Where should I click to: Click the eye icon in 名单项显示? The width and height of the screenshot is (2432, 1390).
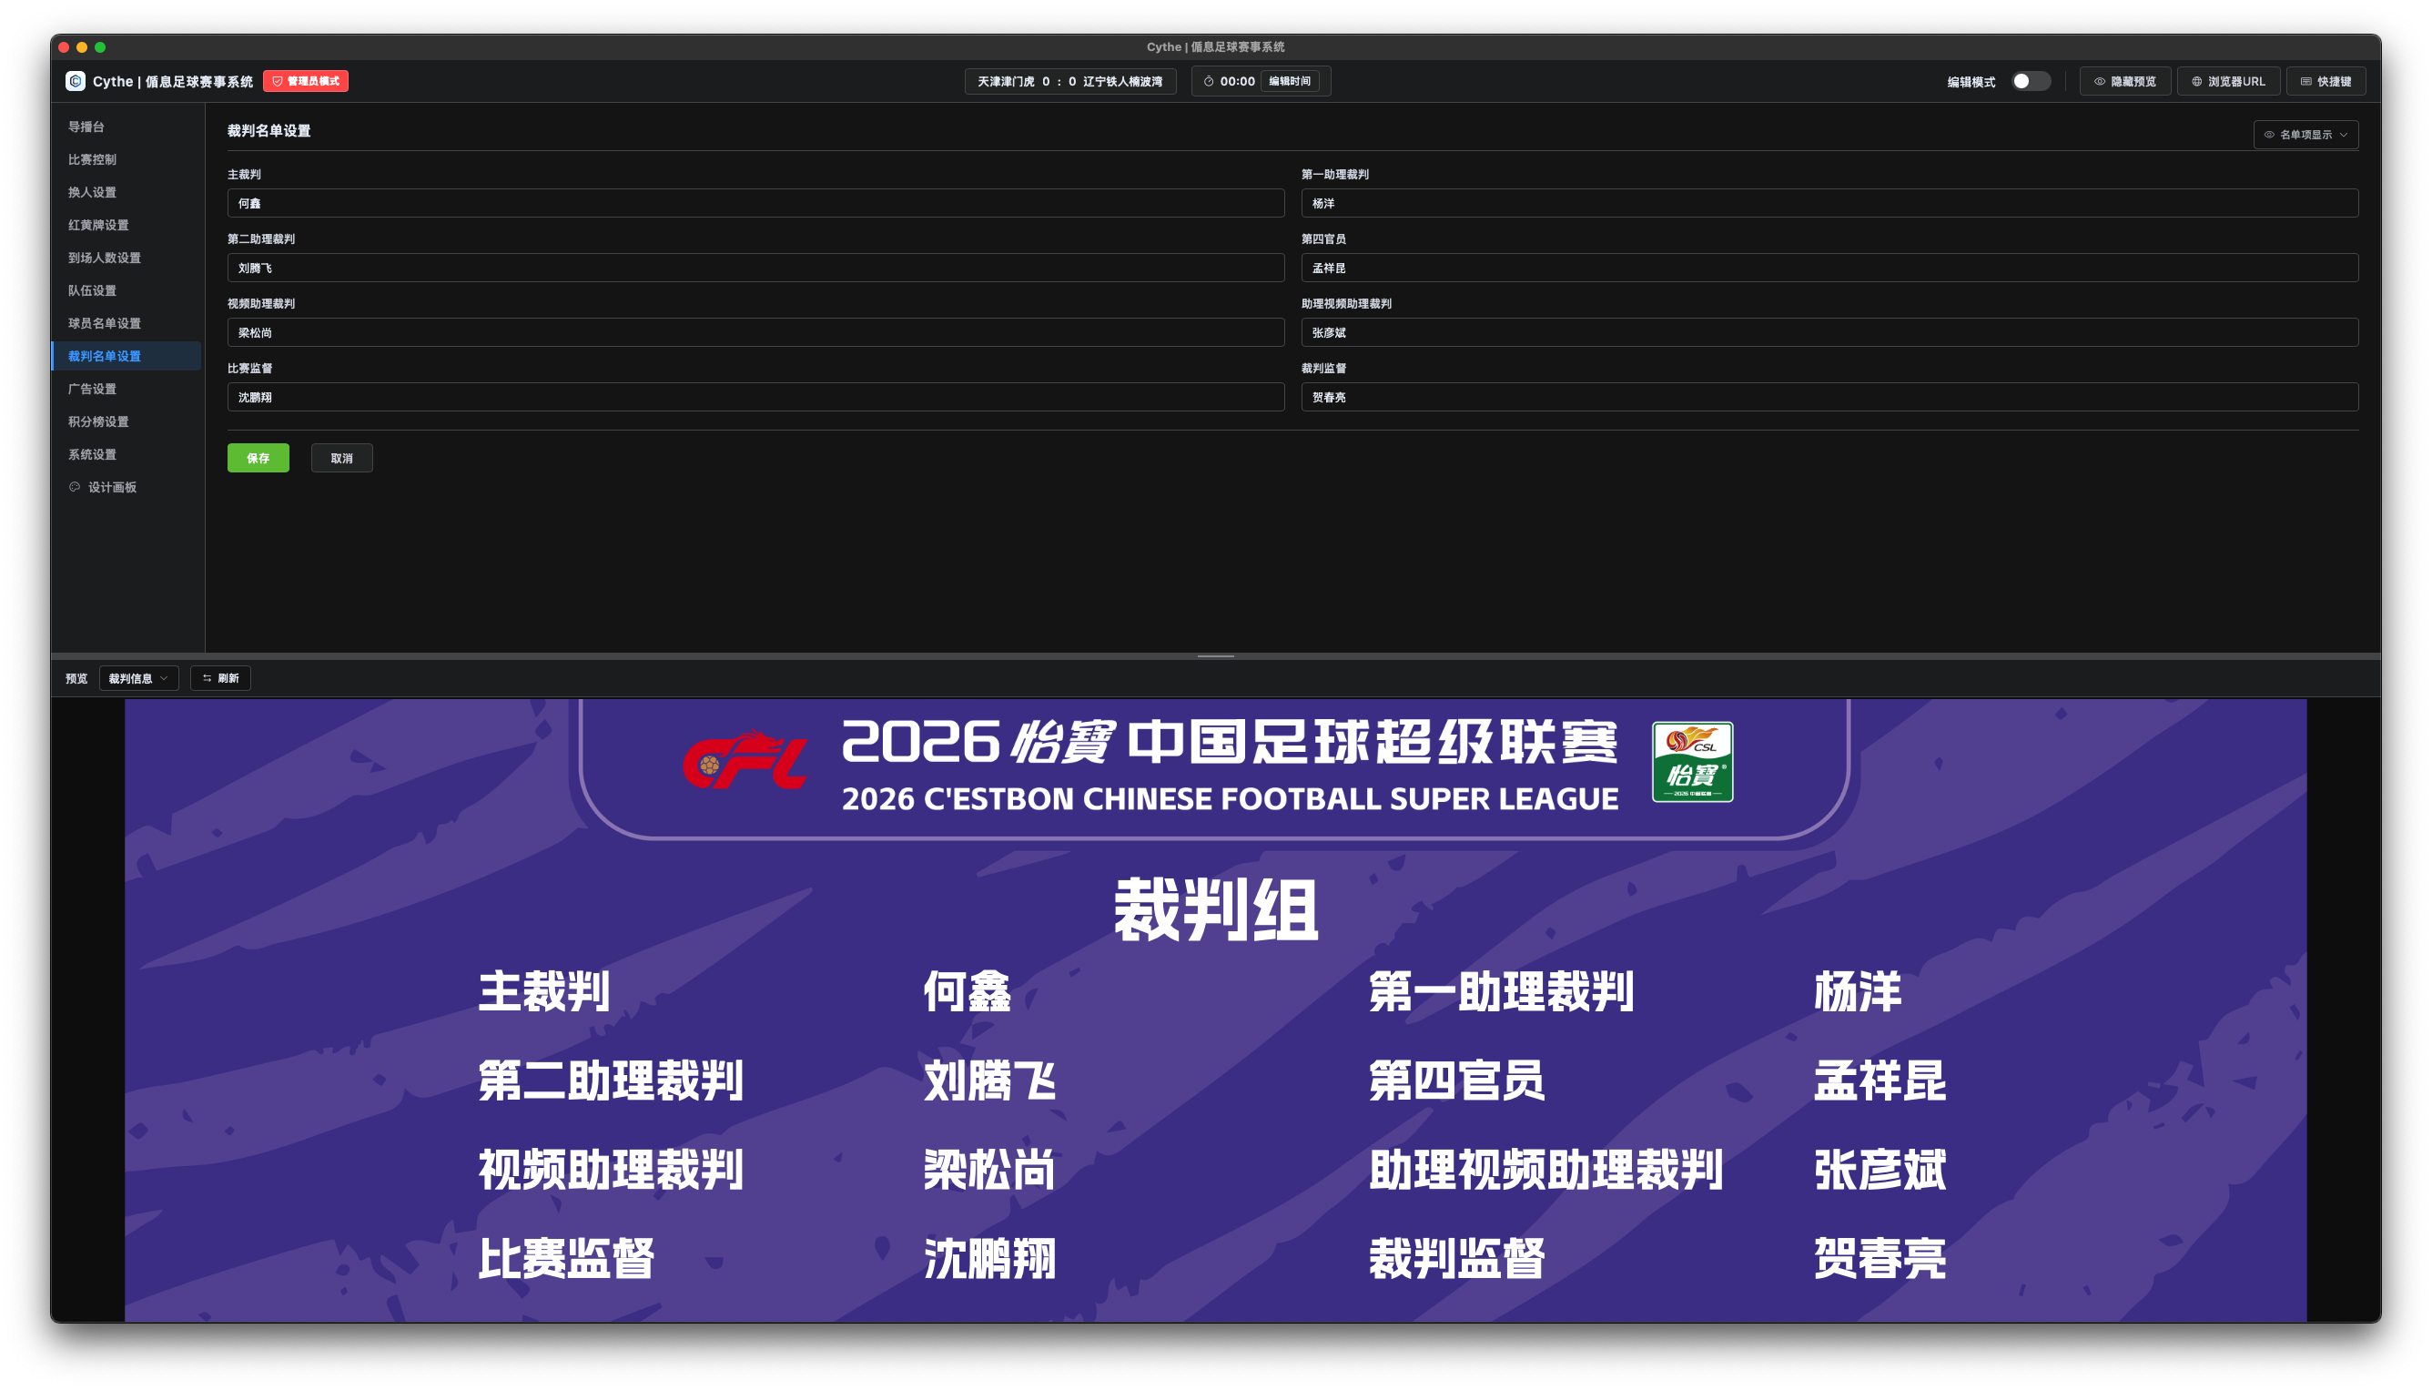[2269, 135]
